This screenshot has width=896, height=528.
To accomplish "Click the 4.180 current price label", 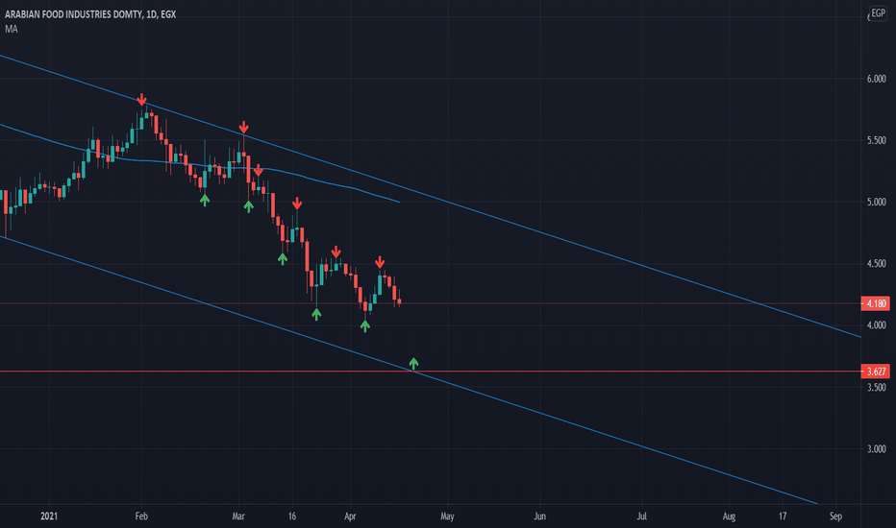I will (876, 303).
